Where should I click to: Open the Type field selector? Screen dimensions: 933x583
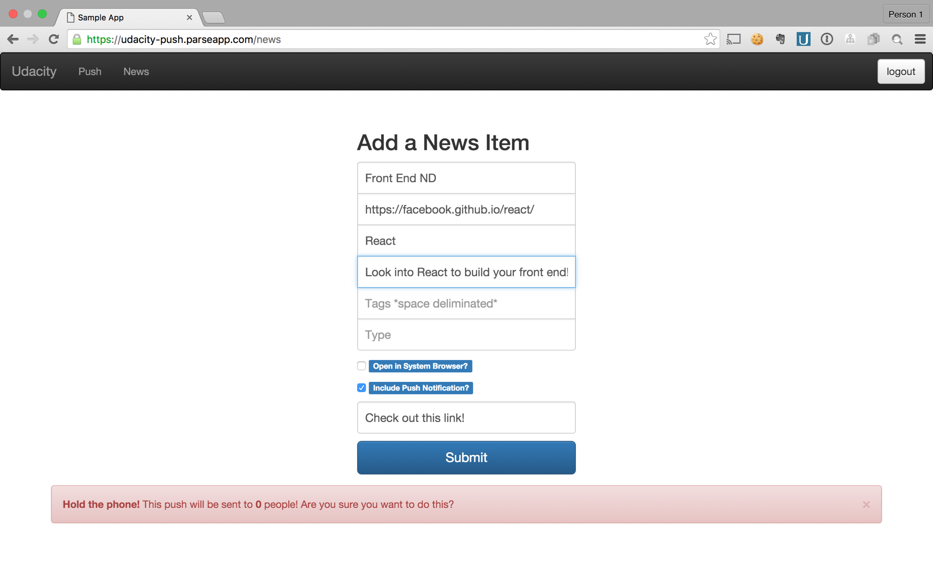coord(466,335)
